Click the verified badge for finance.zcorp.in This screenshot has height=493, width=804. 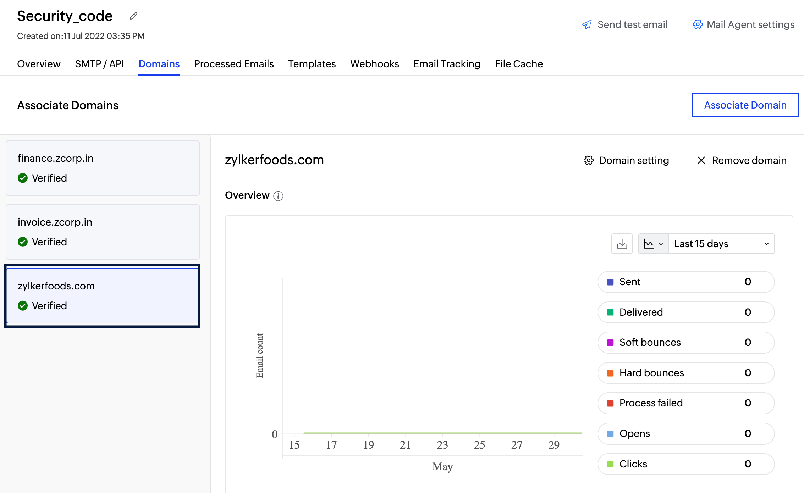23,178
